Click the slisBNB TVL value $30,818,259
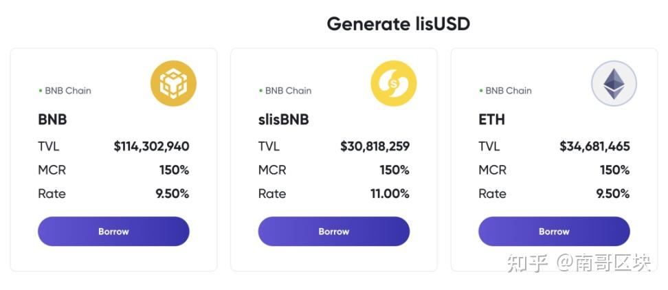This screenshot has width=668, height=290. coord(375,146)
